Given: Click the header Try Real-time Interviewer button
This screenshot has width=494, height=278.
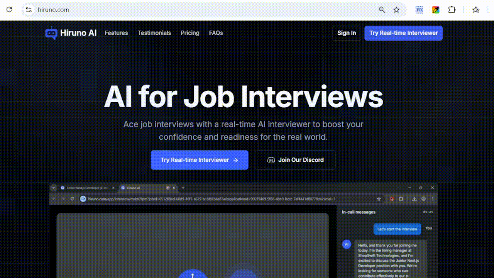Looking at the screenshot, I should (404, 33).
